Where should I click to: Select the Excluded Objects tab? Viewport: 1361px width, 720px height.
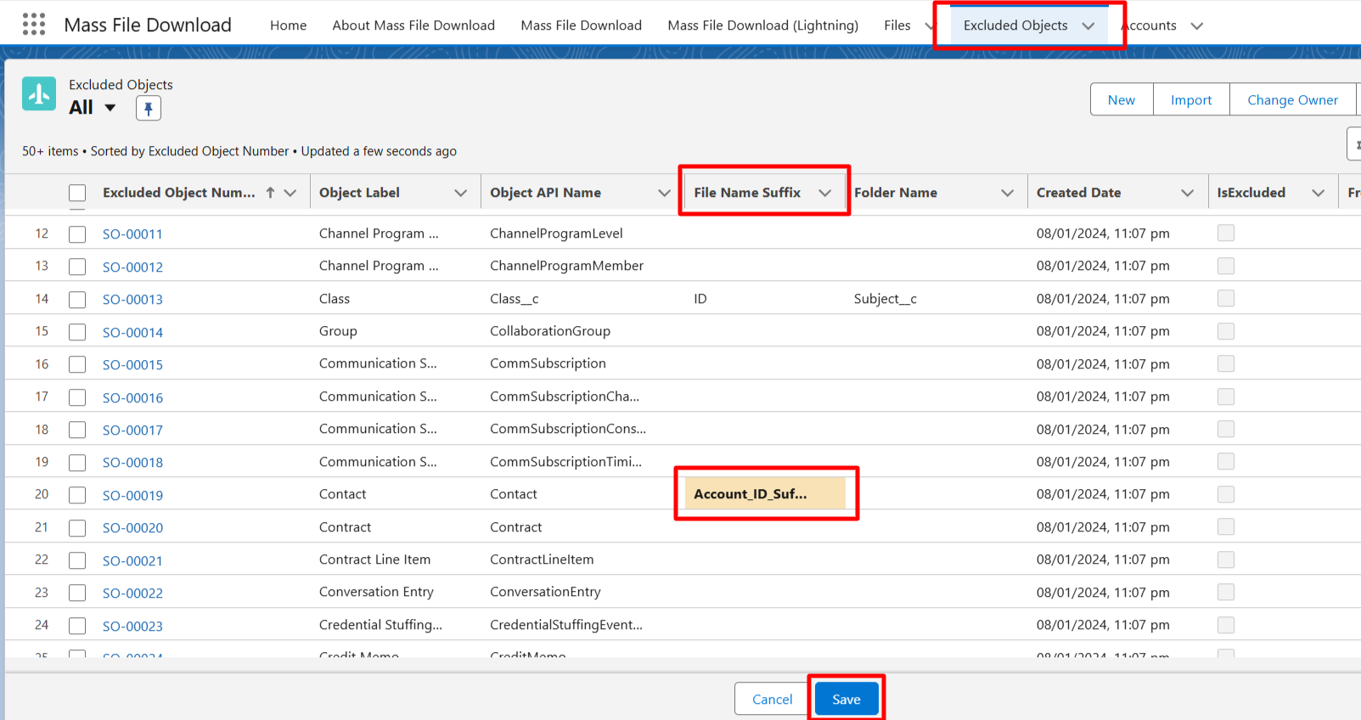[x=1015, y=25]
